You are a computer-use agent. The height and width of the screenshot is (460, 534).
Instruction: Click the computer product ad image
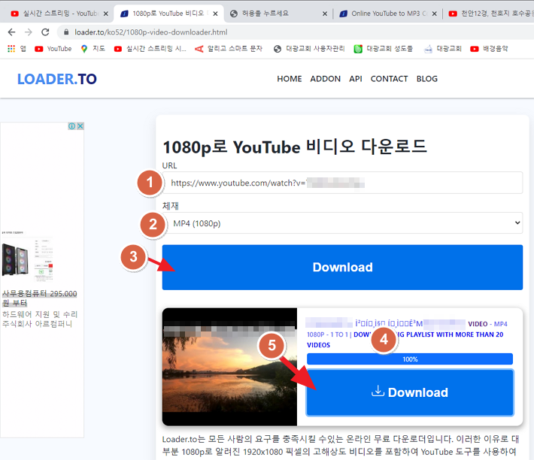(27, 259)
